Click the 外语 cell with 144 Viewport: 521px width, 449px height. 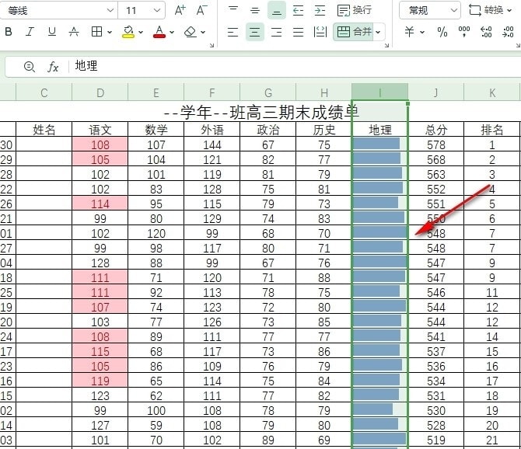click(x=212, y=144)
